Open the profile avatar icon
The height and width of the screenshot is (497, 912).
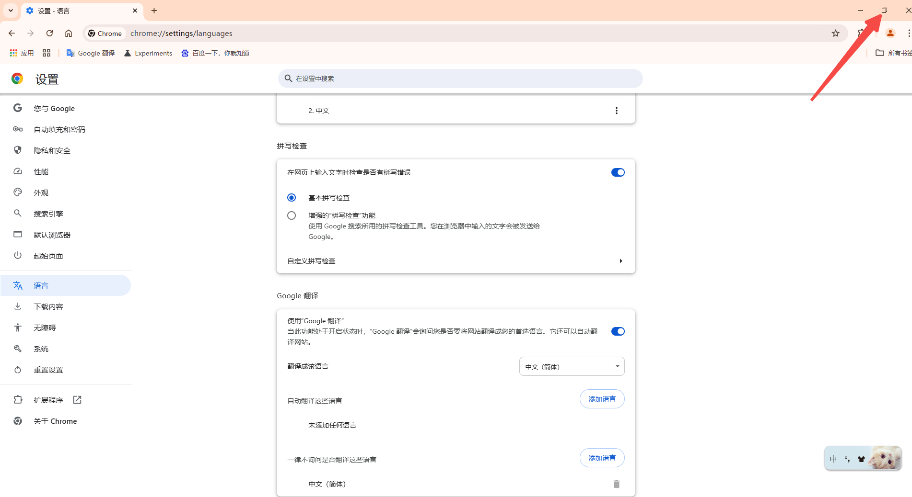click(x=890, y=33)
